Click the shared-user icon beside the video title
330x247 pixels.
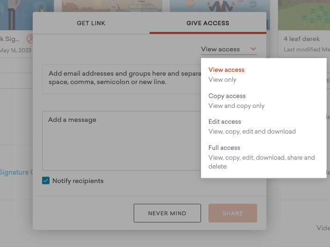[31, 39]
